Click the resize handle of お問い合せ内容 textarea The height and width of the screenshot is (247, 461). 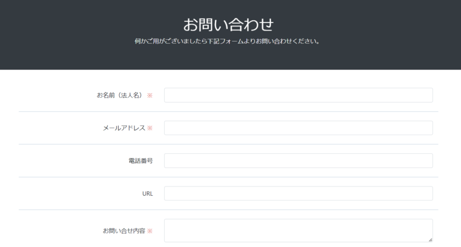tap(430, 240)
